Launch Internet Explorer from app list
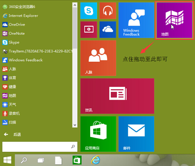The width and height of the screenshot is (195, 166). click(x=20, y=16)
